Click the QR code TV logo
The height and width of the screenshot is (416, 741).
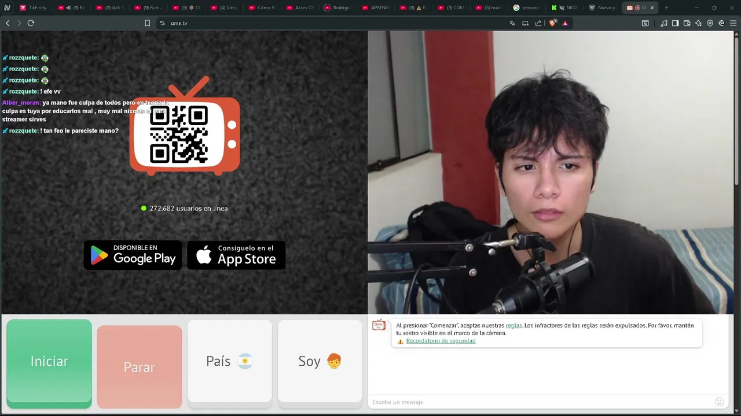coord(185,127)
